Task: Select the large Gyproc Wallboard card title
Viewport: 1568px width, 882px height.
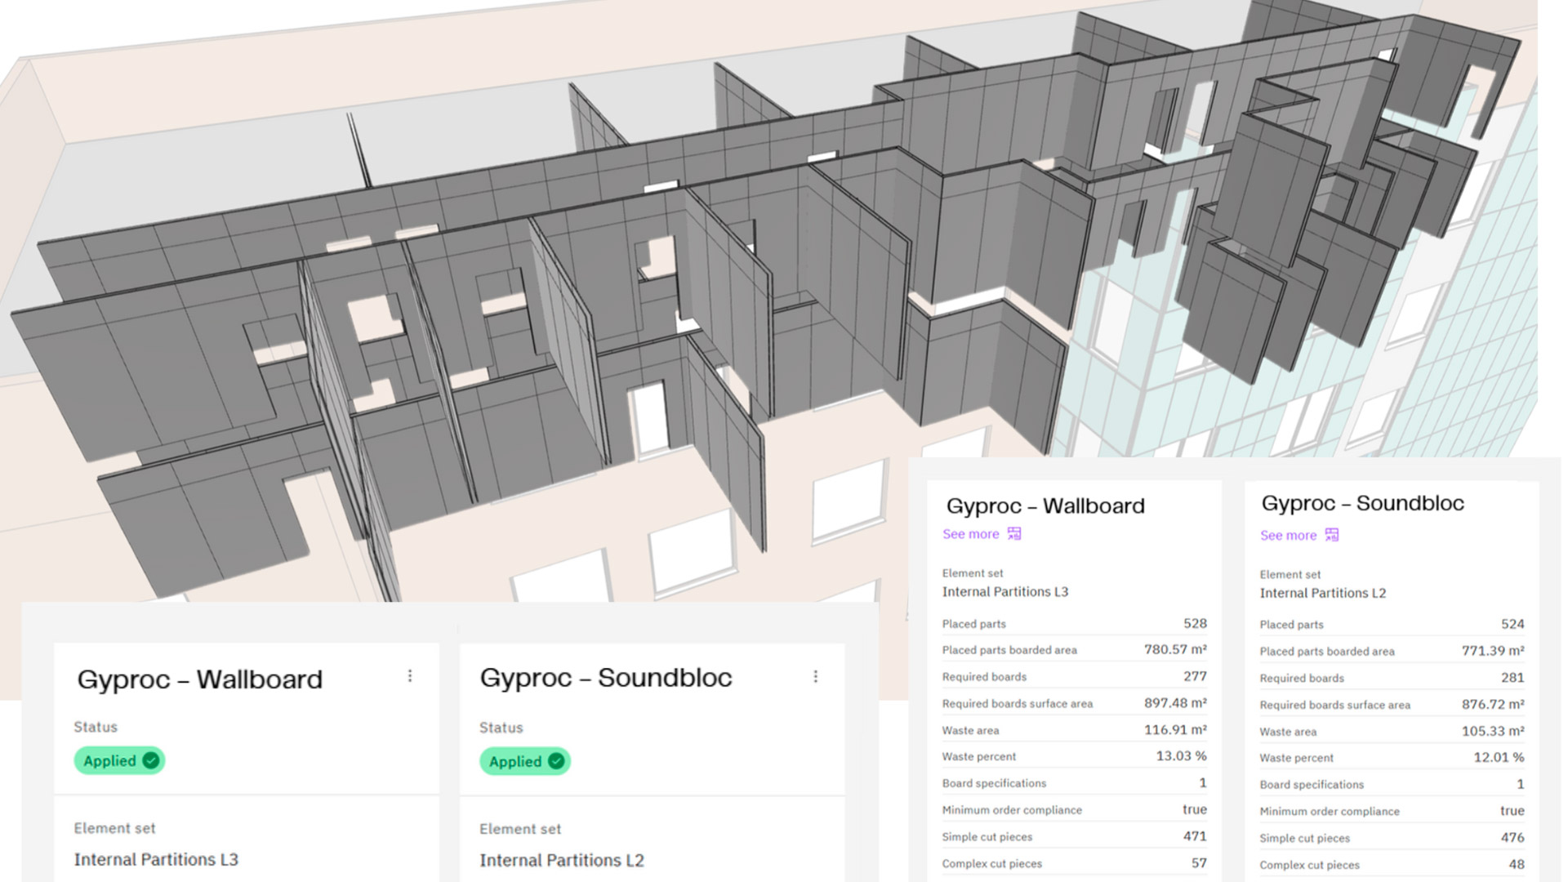Action: pyautogui.click(x=200, y=679)
